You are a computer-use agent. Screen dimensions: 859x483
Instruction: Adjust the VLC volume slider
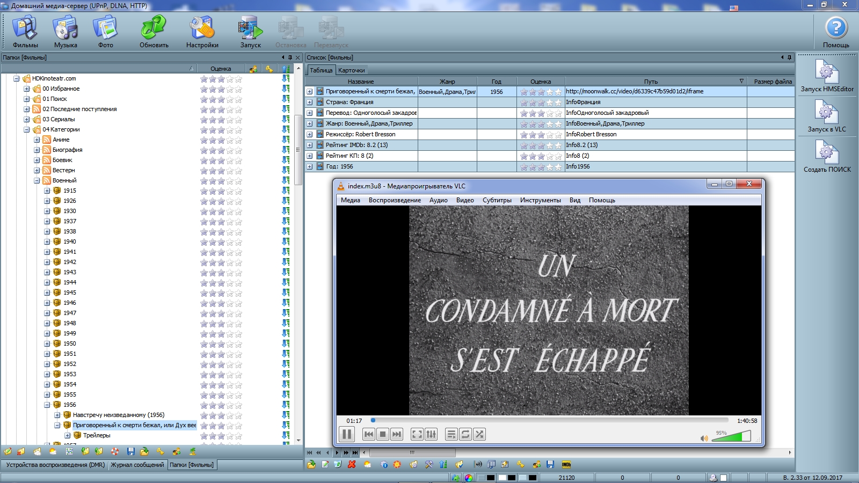[x=731, y=437]
